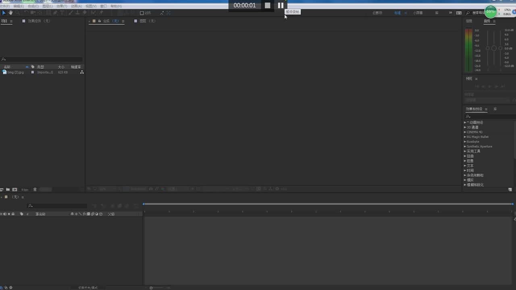The image size is (516, 290).
Task: Open the 帮助(H) menu
Action: click(x=116, y=6)
